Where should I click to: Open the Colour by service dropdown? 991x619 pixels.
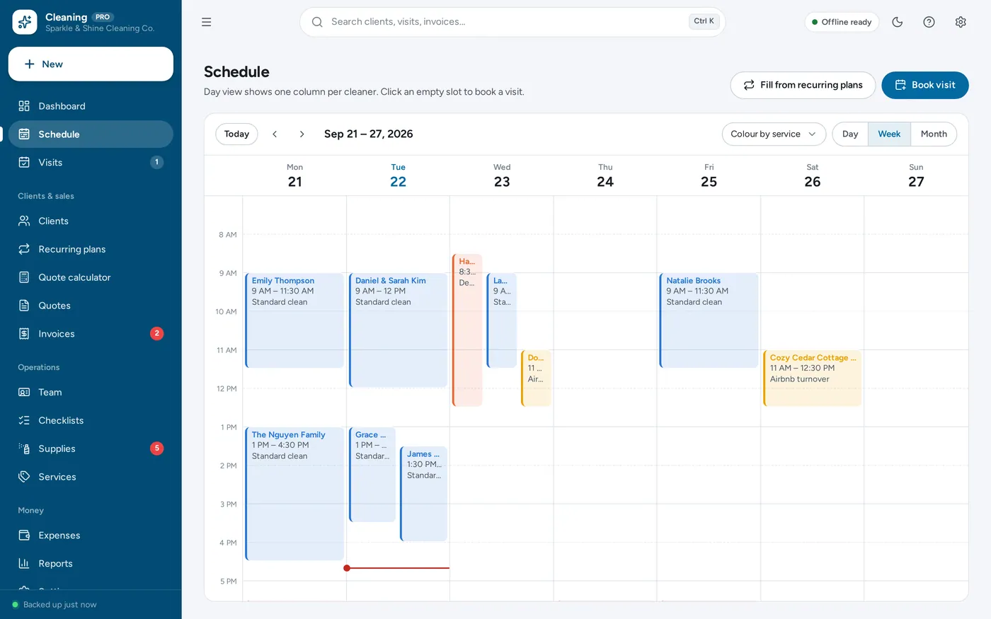tap(774, 134)
